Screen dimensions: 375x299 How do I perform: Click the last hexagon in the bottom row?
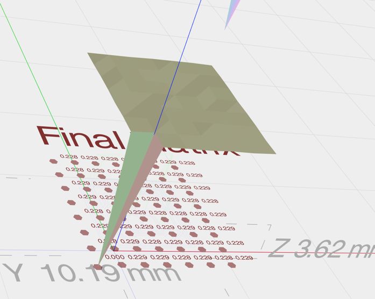(x=232, y=265)
